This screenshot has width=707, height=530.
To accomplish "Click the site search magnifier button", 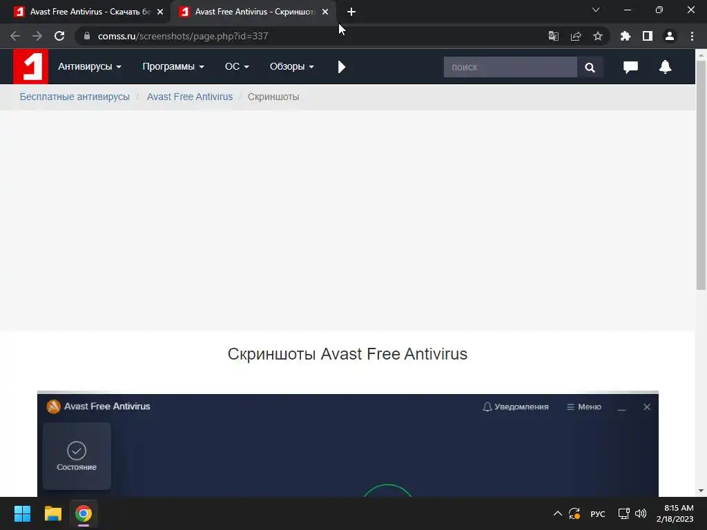I will tap(590, 67).
